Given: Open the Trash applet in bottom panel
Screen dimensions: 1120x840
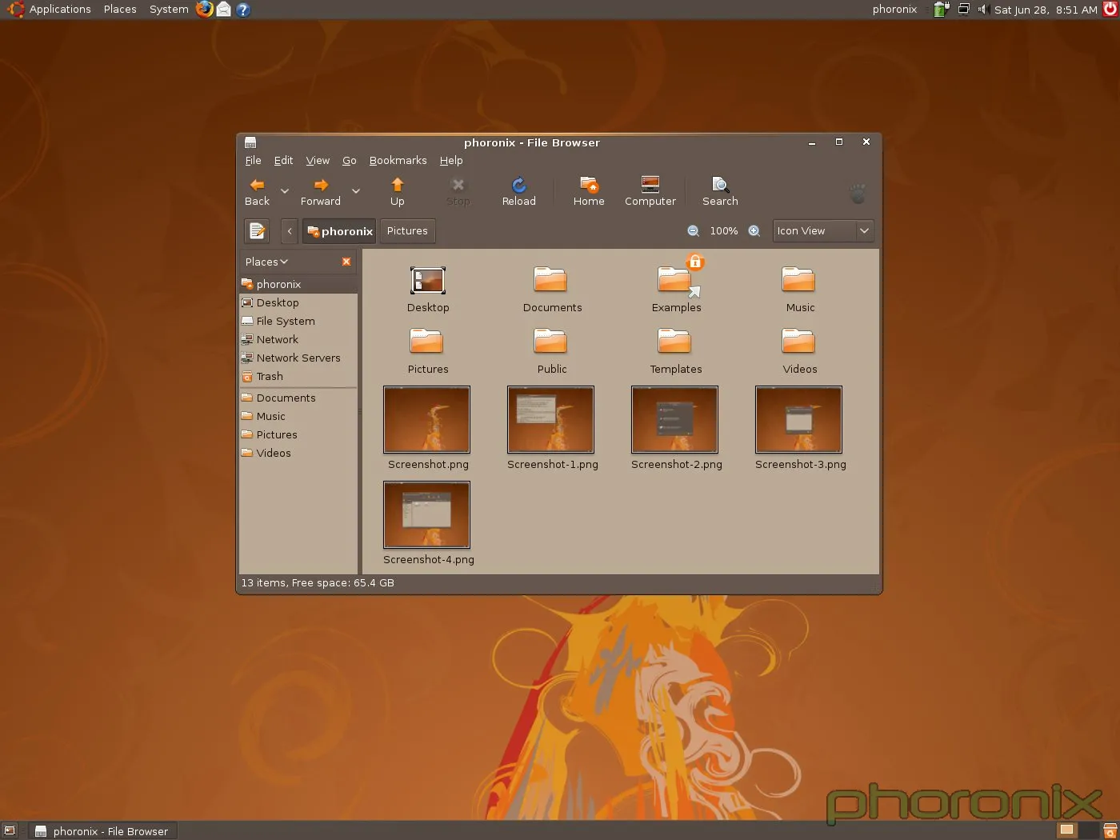Looking at the screenshot, I should coord(1110,830).
